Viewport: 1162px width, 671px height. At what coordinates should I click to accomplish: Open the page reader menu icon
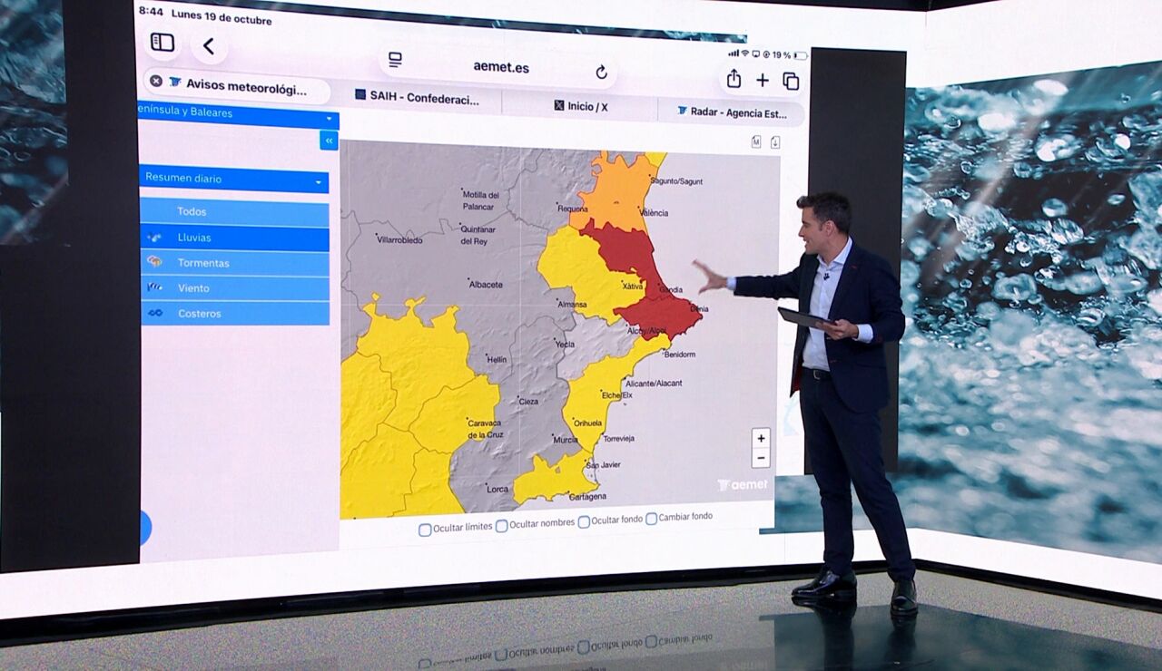point(395,60)
